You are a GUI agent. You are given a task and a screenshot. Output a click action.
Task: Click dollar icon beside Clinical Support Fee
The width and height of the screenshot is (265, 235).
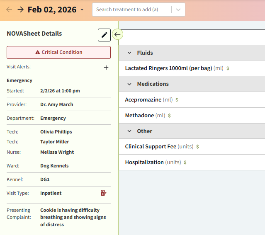tap(197, 147)
